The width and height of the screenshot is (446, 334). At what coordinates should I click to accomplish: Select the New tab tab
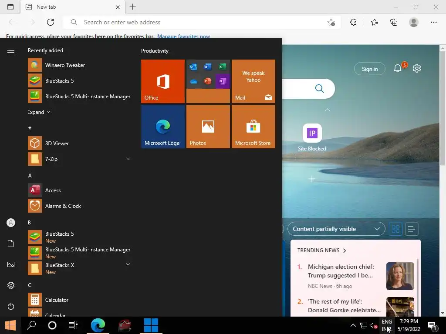[x=73, y=7]
